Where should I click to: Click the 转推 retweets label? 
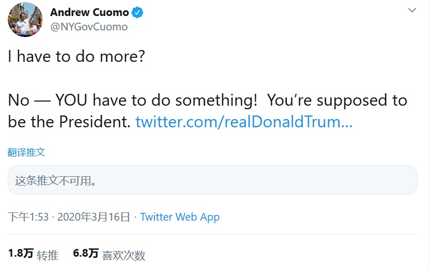tap(48, 255)
